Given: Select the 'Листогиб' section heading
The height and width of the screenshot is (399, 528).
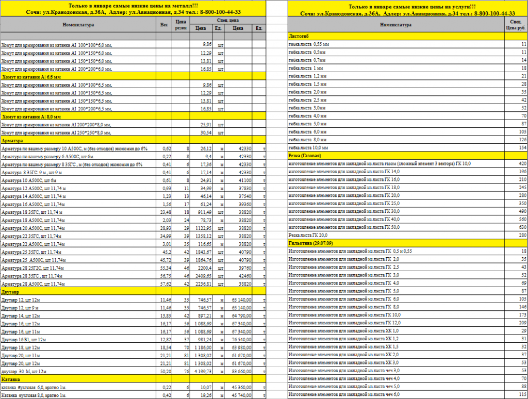Looking at the screenshot, I should [x=298, y=37].
